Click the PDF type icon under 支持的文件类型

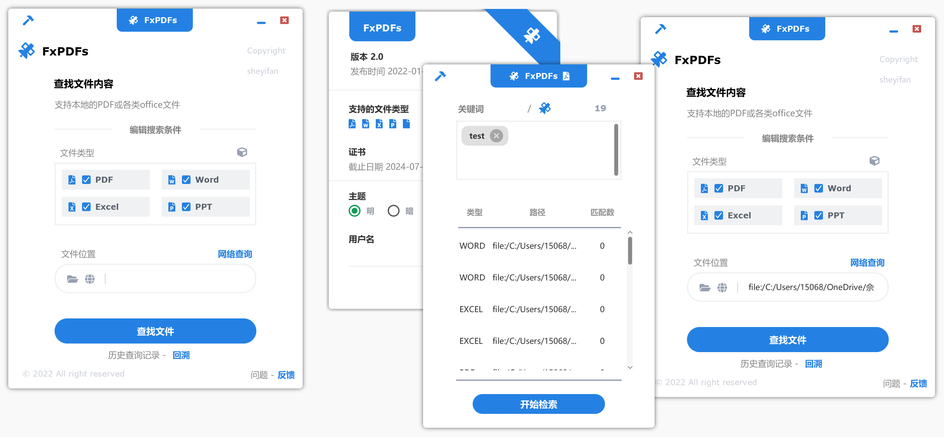pos(352,124)
